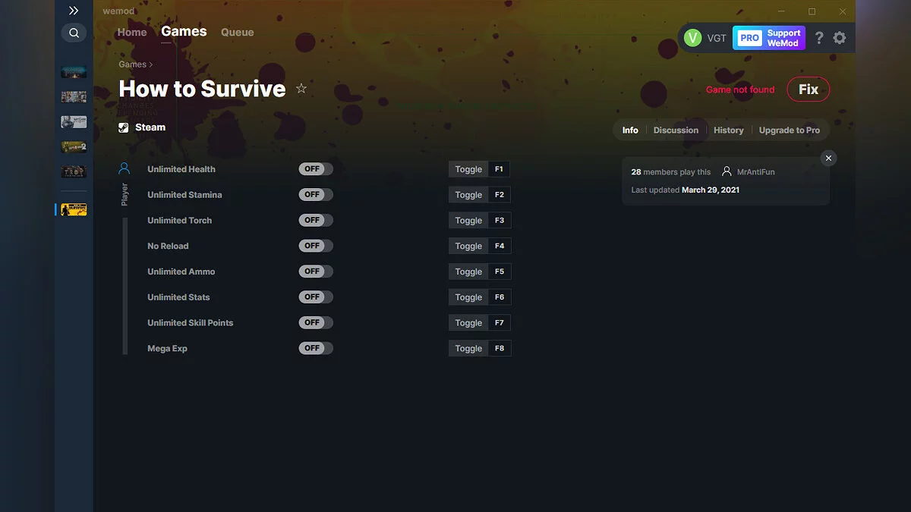
Task: Change the F4 hotkey binding
Action: pos(500,246)
